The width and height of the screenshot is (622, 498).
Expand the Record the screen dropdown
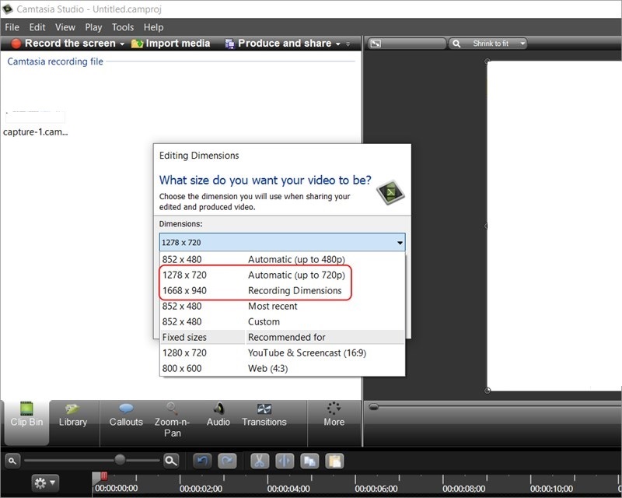[122, 44]
